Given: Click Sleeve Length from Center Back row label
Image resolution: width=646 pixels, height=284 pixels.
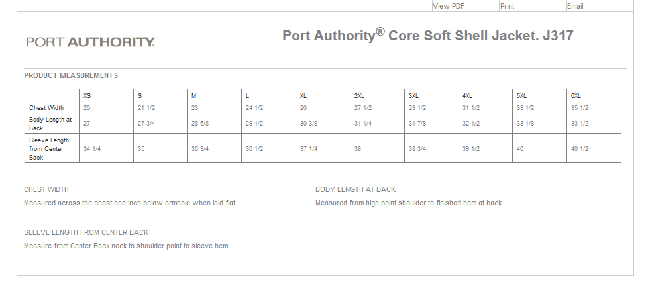Looking at the screenshot, I should coord(50,148).
